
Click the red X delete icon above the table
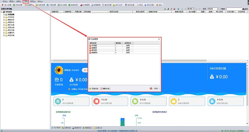(x=175, y=9)
